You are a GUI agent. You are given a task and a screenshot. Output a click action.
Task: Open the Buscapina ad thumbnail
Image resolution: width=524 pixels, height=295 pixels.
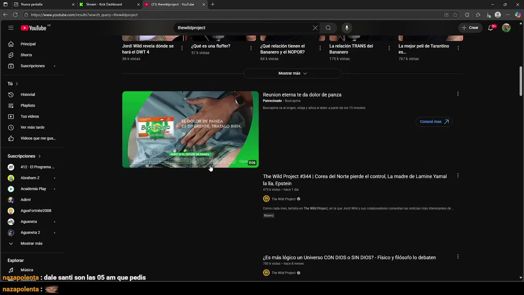190,129
